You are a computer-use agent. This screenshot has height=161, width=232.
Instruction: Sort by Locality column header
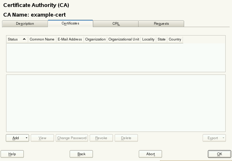pos(148,39)
